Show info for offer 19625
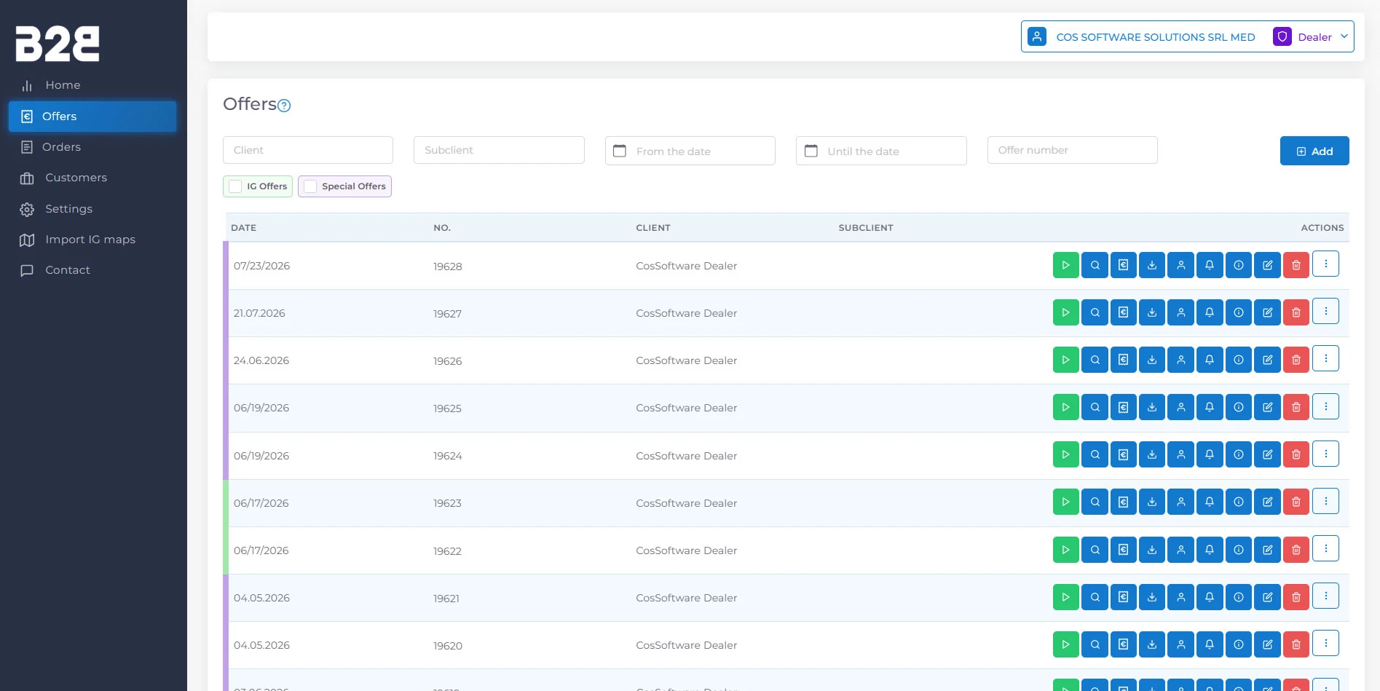 tap(1239, 407)
